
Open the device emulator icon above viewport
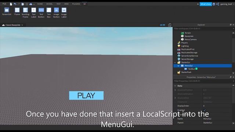pyautogui.click(x=170, y=25)
